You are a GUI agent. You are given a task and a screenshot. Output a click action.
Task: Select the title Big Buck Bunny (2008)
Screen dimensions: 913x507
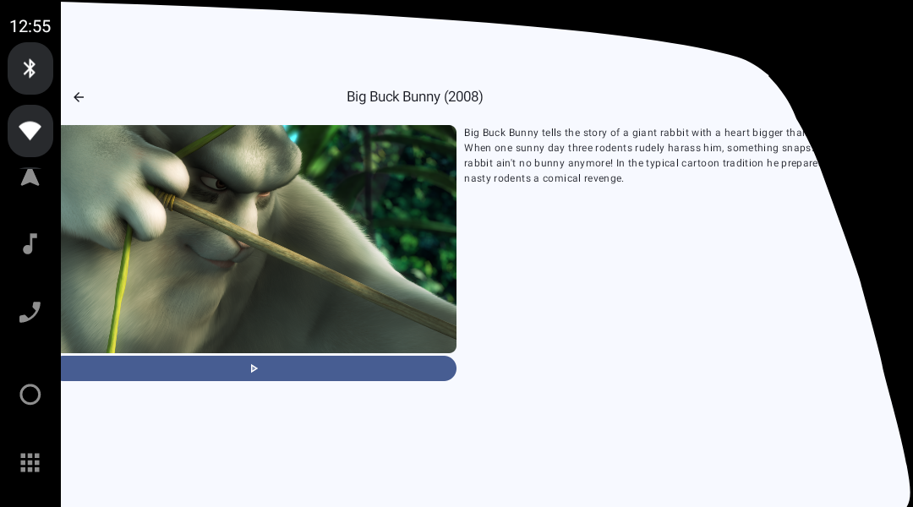pyautogui.click(x=414, y=97)
